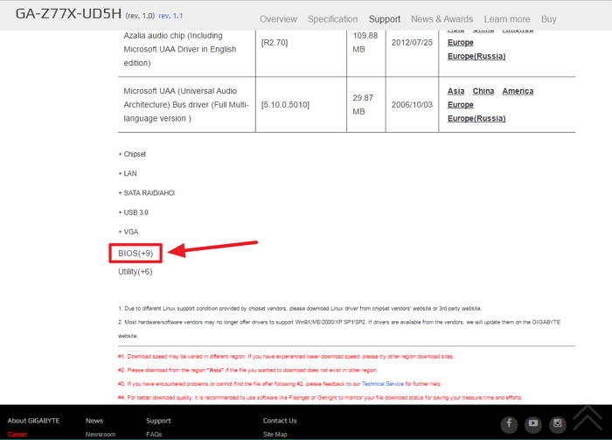Expand the VGA driver category
612x440 pixels.
[x=129, y=232]
